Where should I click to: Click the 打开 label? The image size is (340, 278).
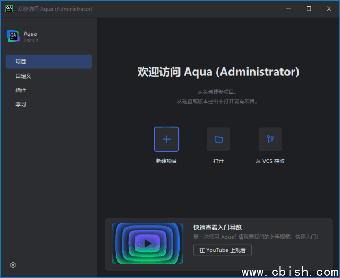(218, 161)
